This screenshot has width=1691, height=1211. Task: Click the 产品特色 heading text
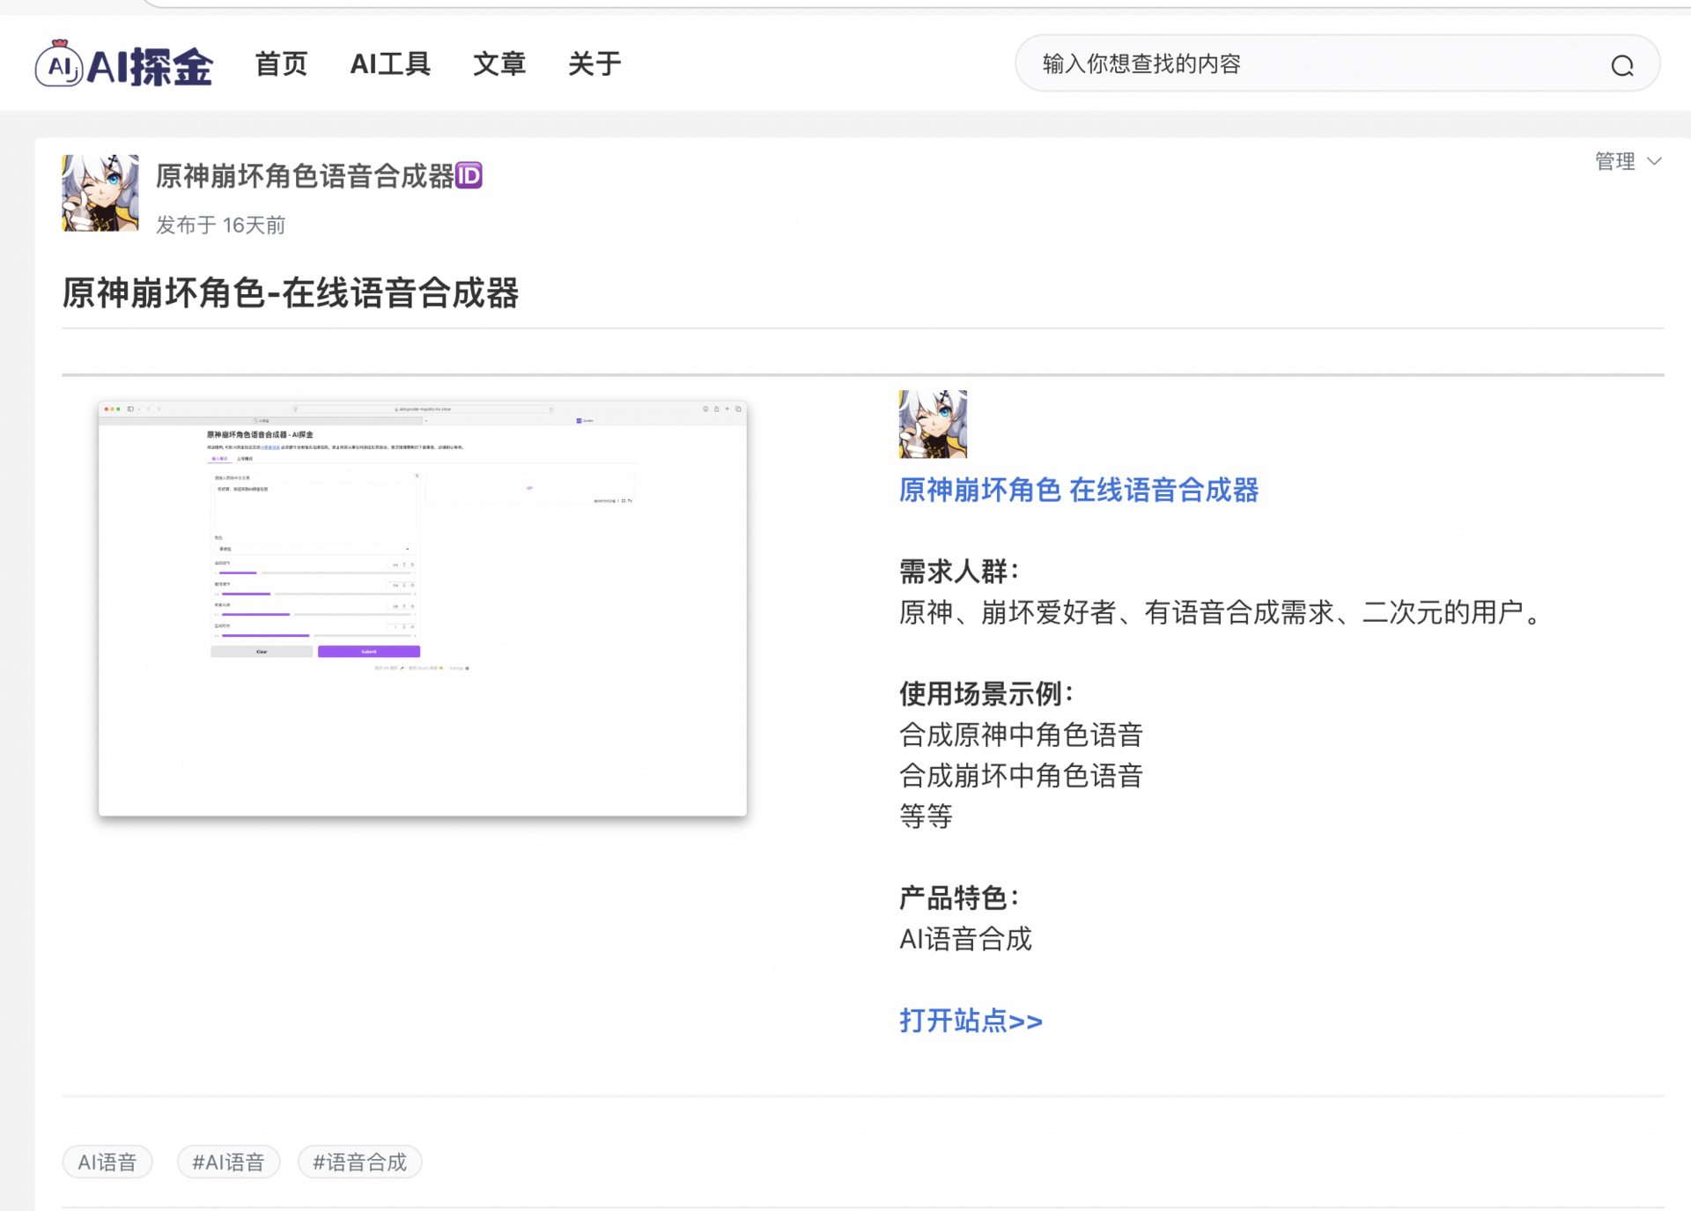point(959,898)
